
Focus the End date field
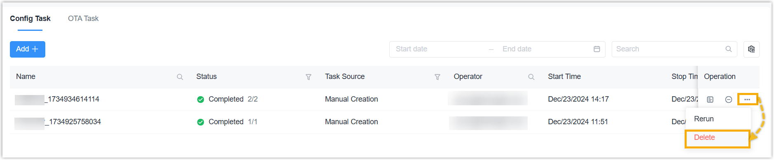[x=544, y=49]
